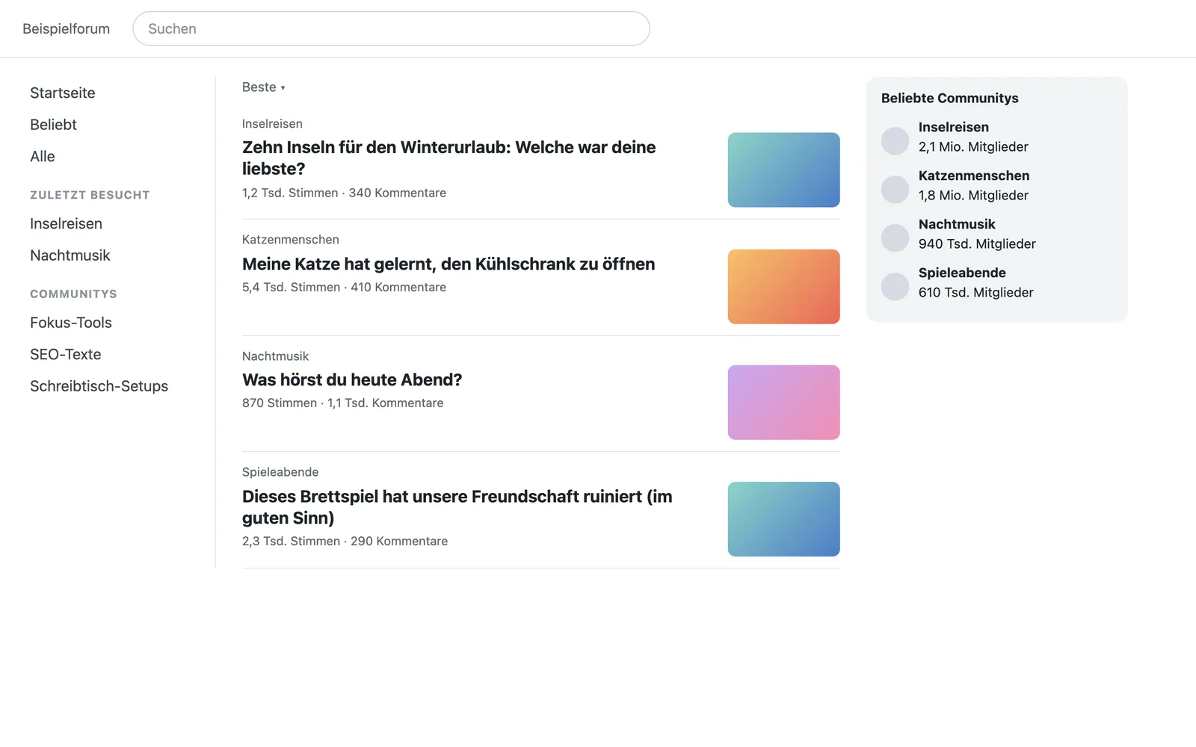The width and height of the screenshot is (1196, 747).
Task: Click '5,4 Tsd. Stimmen · 410 Kommentare' text
Action: pos(344,287)
